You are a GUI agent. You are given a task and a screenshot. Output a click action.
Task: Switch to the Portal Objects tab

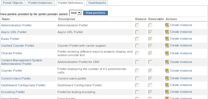click(x=13, y=3)
